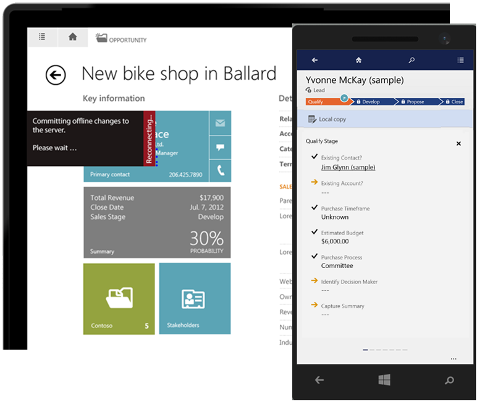Image resolution: width=477 pixels, height=401 pixels.
Task: Select the Close stage in the process bar
Action: coord(454,101)
